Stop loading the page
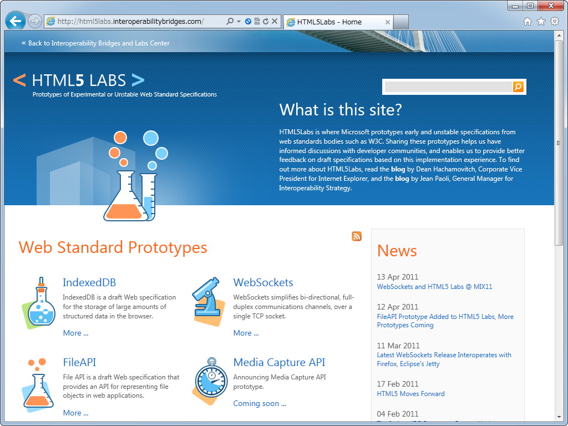The width and height of the screenshot is (568, 426). 275,21
